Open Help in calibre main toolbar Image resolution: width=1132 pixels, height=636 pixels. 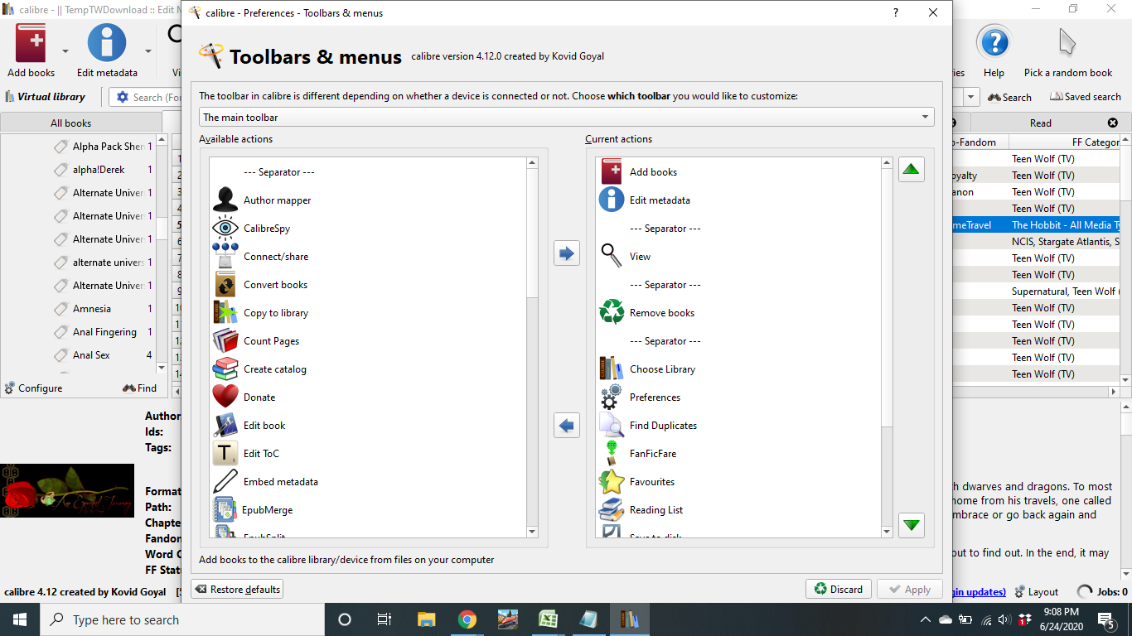(x=994, y=50)
